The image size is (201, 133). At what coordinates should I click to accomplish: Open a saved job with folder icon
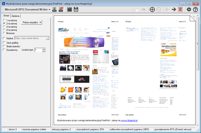point(69,9)
